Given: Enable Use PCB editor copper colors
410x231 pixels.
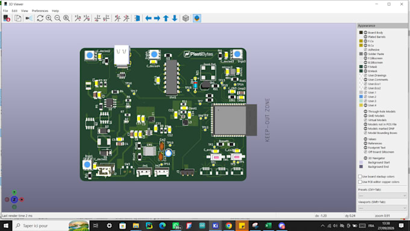Looking at the screenshot, I should pos(360,182).
